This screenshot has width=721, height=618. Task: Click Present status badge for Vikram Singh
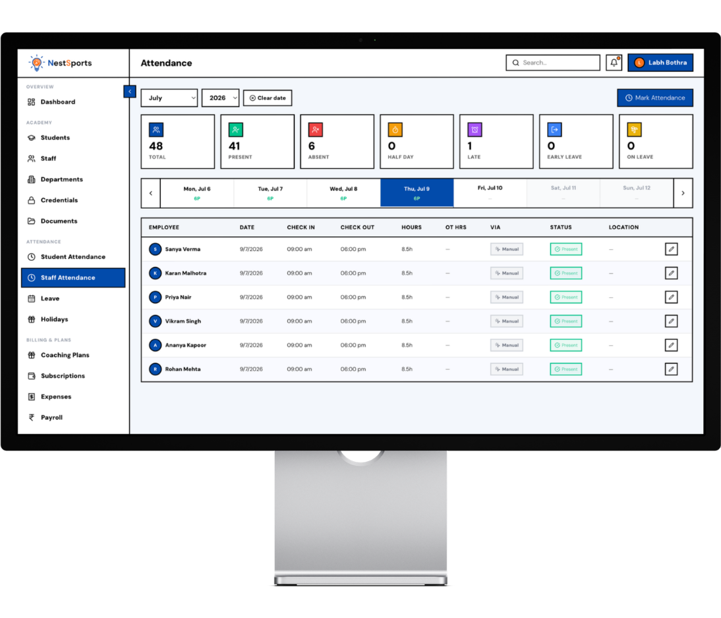click(565, 321)
